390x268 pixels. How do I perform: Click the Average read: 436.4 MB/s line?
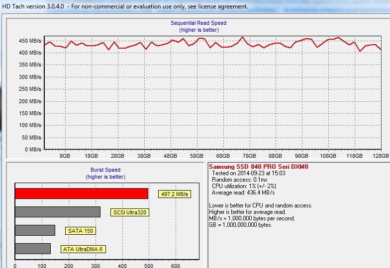pos(243,193)
